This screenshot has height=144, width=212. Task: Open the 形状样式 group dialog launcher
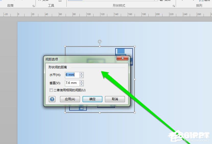pyautogui.click(x=174, y=6)
